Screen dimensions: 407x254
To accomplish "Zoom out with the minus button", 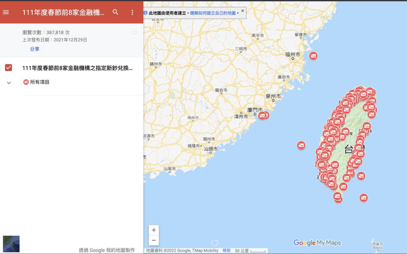I will (154, 240).
